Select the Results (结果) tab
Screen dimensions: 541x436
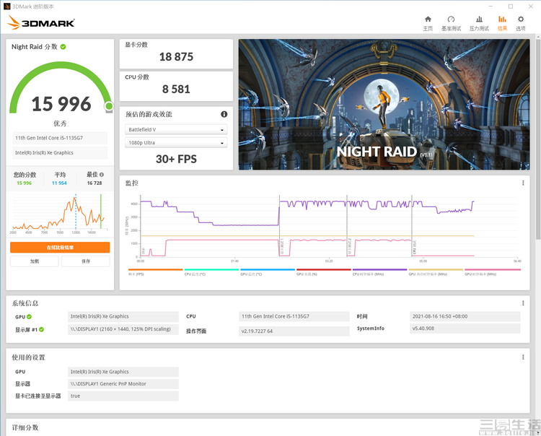coord(502,23)
